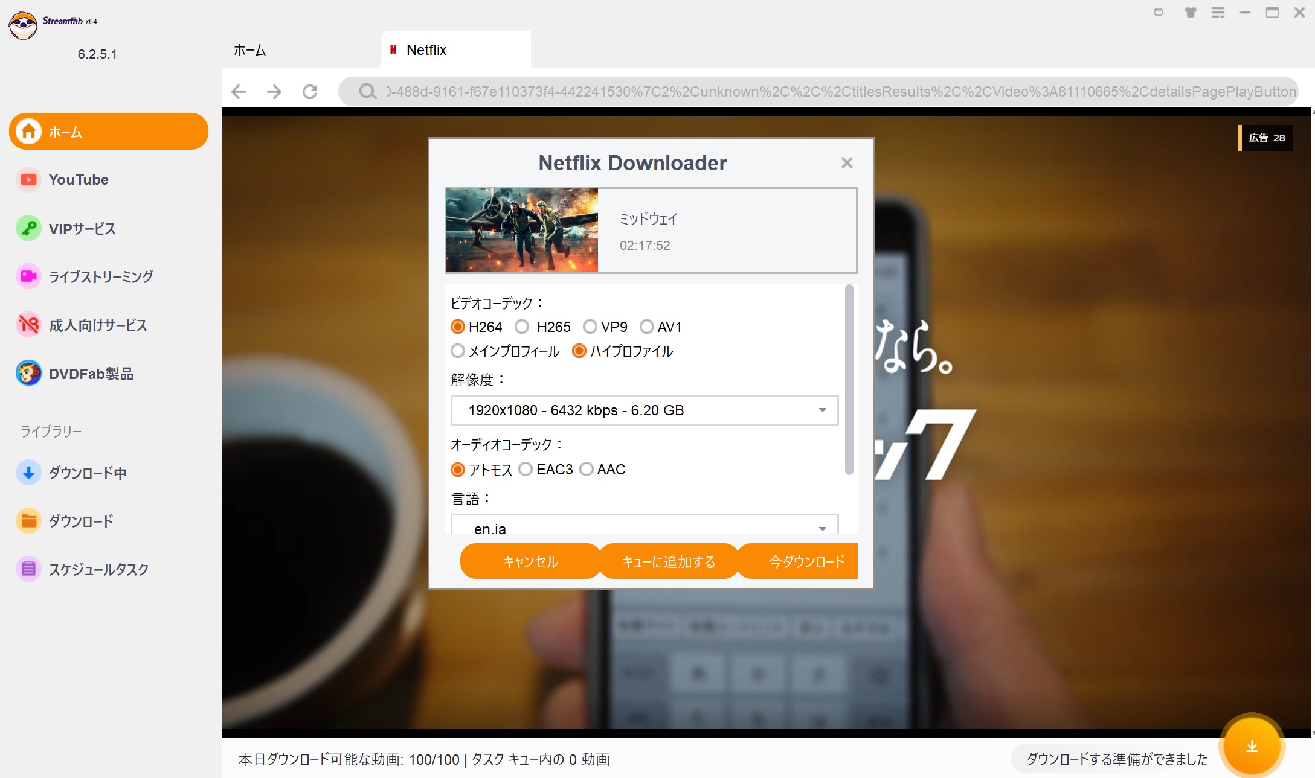Screen dimensions: 1315x778
Task: Click the ミッドウェイ title text
Action: [x=648, y=218]
